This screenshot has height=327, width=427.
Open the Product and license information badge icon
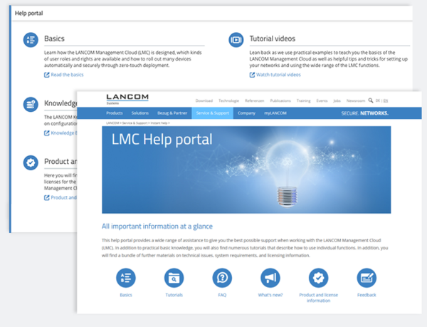tap(318, 278)
